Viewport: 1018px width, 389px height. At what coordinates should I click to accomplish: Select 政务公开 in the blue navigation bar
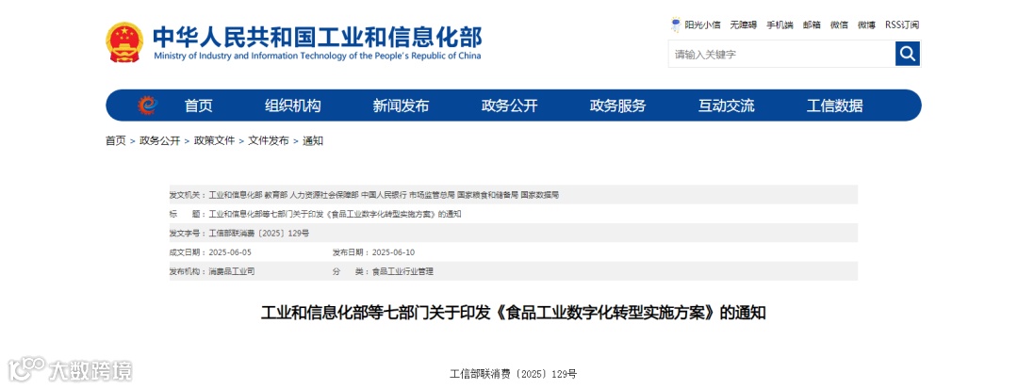tap(510, 105)
